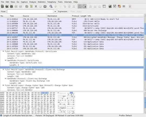Screen dimensions: 146x117
Task: Open the capture interfaces list icon
Action: click(2, 6)
